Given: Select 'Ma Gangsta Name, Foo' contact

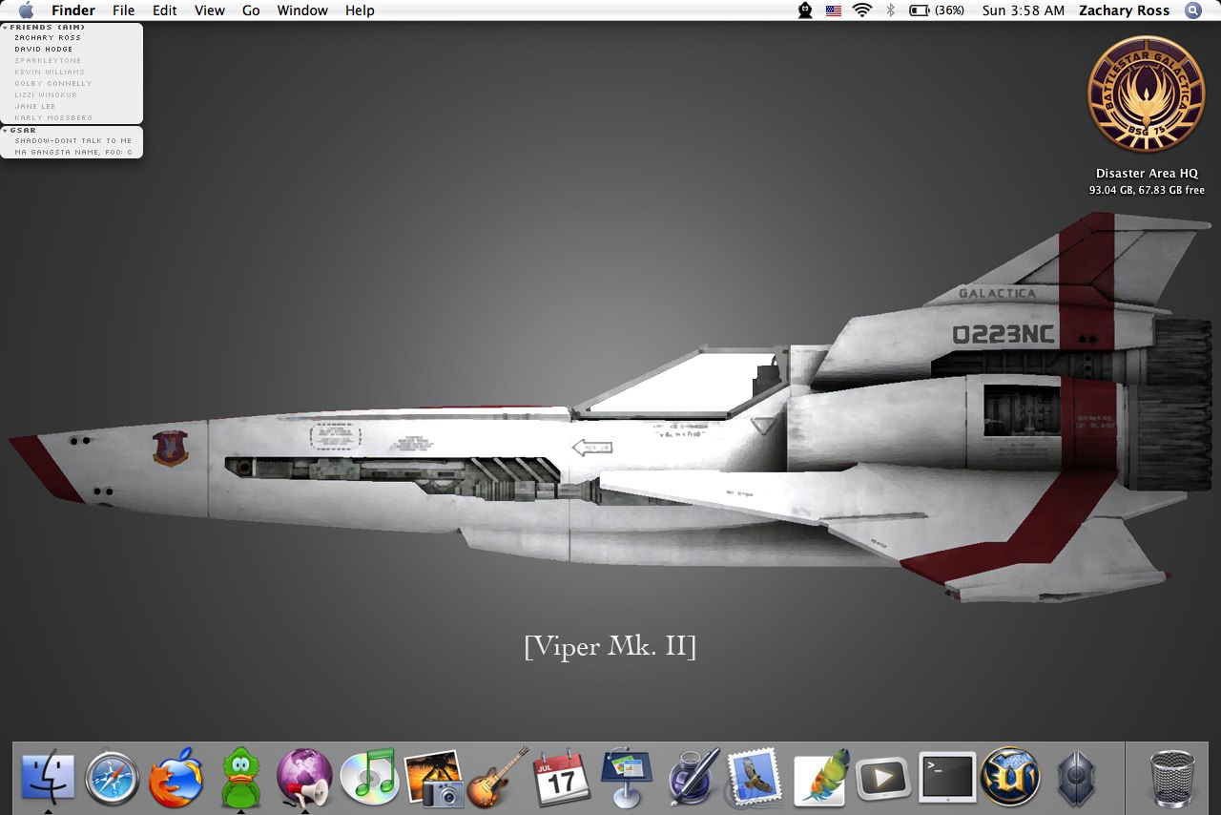Looking at the screenshot, I should click(72, 152).
